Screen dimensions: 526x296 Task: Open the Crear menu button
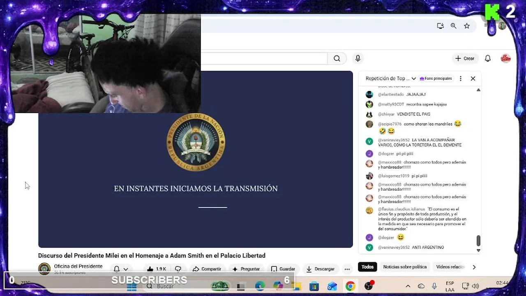pyautogui.click(x=465, y=58)
